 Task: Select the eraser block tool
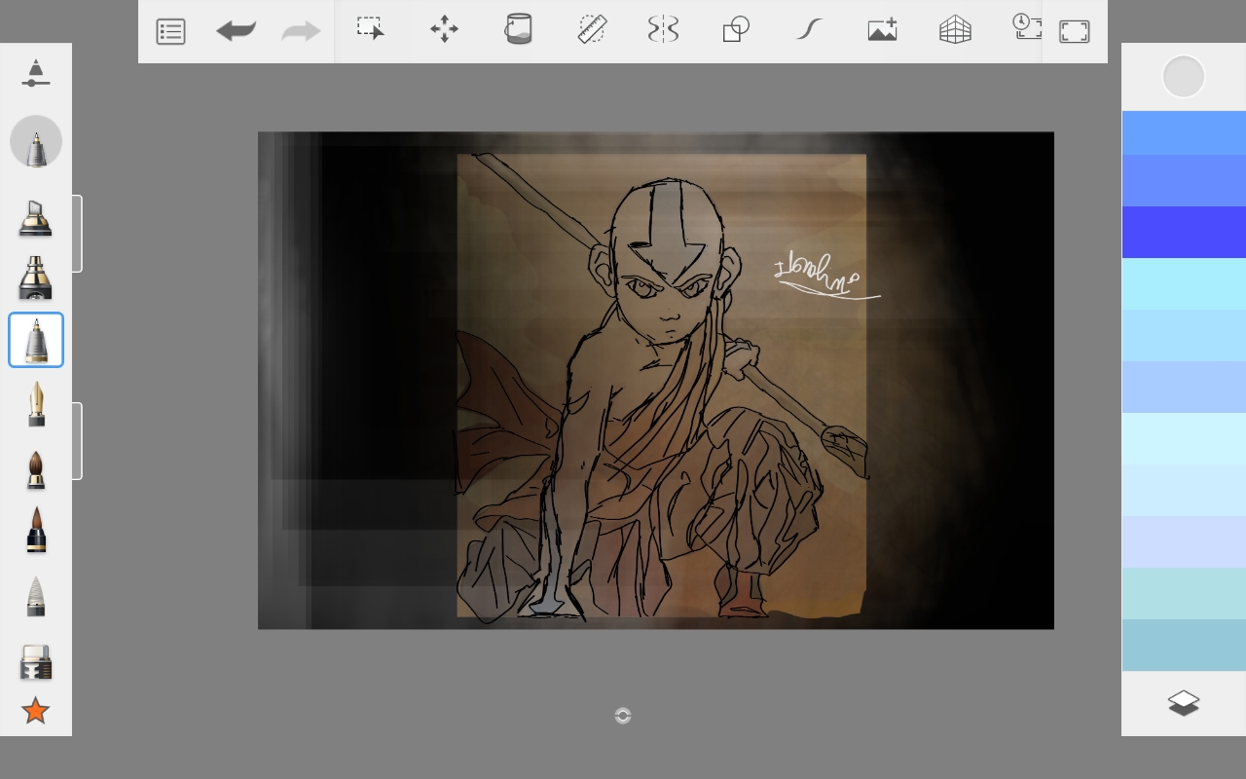(36, 661)
